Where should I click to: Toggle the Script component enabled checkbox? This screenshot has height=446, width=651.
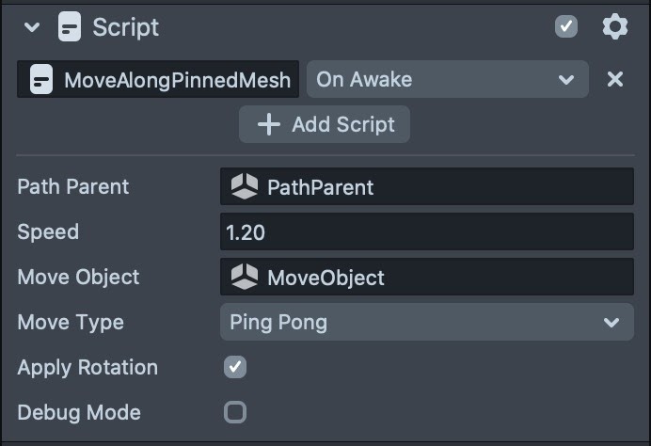[566, 26]
